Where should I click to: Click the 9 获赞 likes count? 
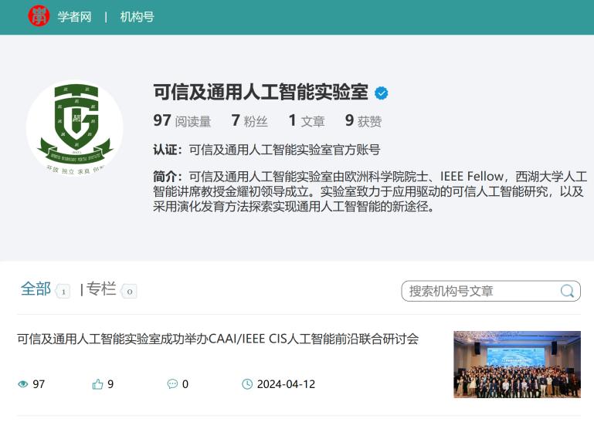coord(363,120)
